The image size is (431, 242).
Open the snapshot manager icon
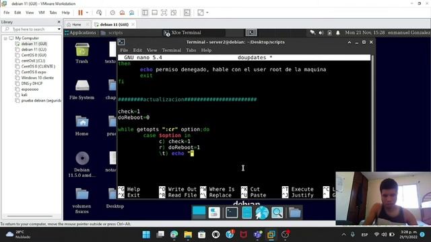coord(132,13)
